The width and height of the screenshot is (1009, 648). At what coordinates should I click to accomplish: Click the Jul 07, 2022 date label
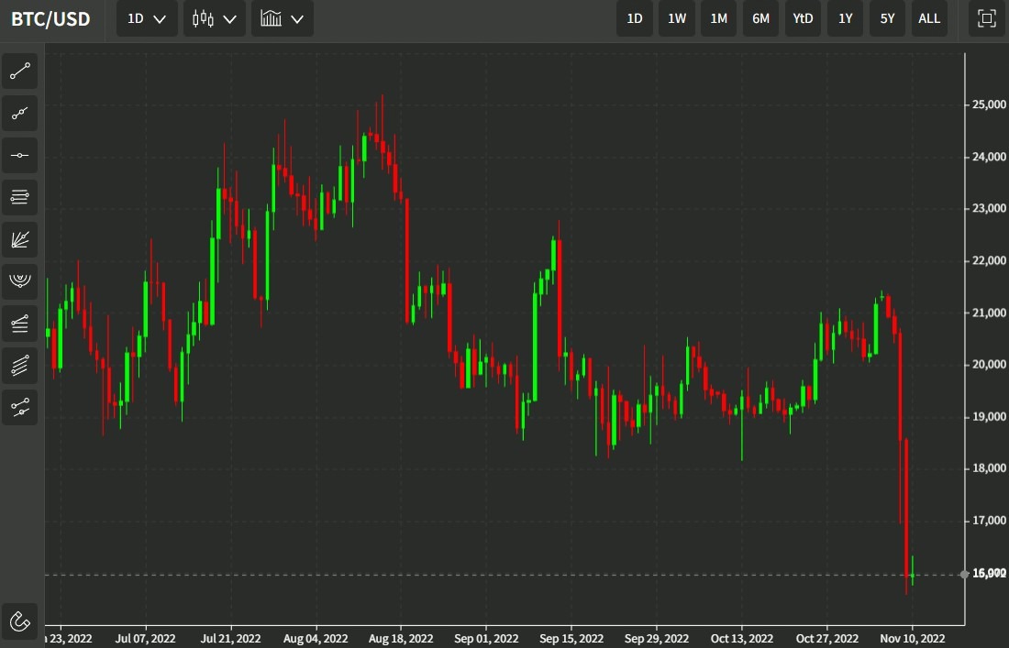[146, 638]
